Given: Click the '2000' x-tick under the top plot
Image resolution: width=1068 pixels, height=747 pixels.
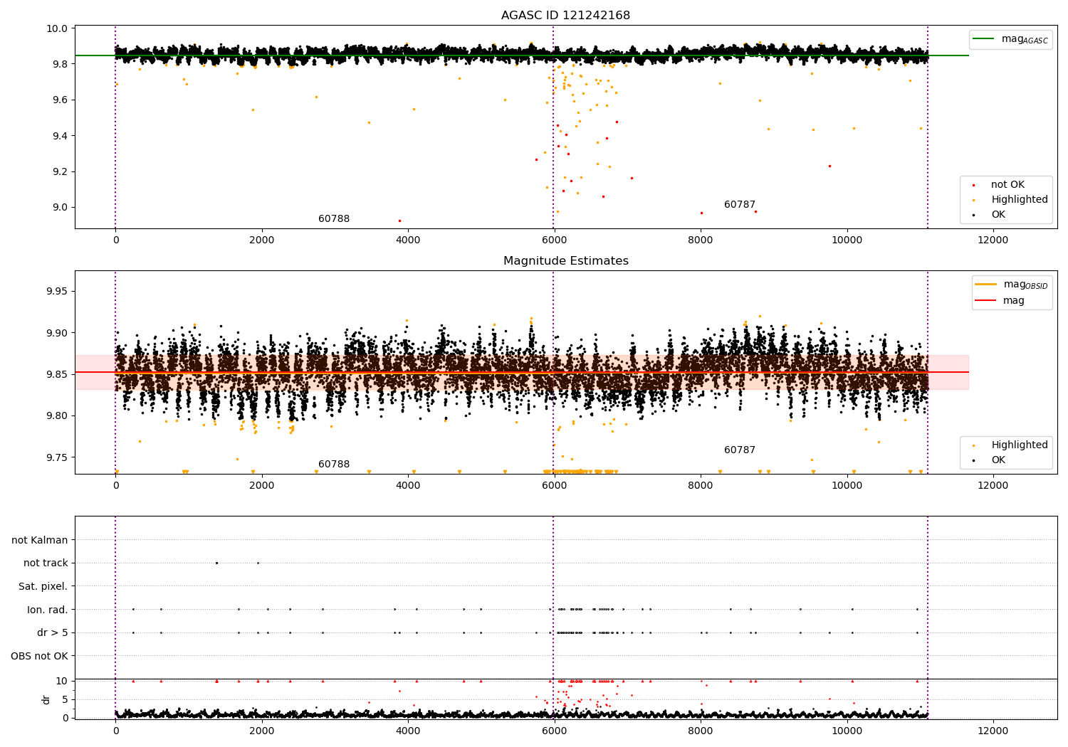Looking at the screenshot, I should tap(262, 240).
